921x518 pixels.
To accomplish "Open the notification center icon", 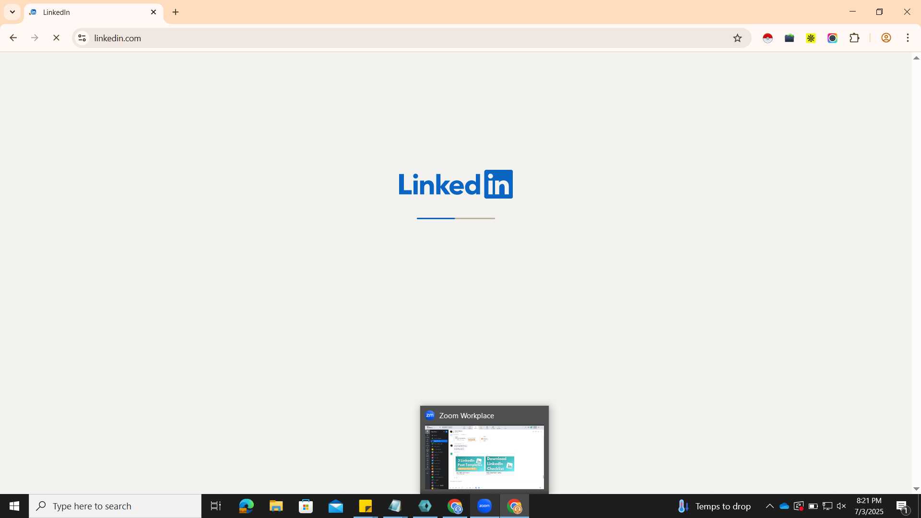I will pos(902,506).
